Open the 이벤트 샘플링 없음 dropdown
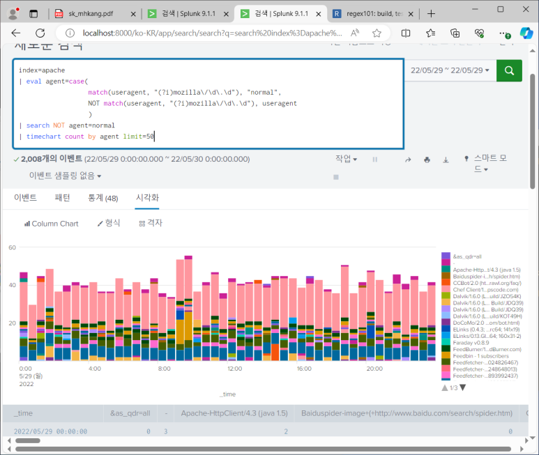 tap(65, 176)
